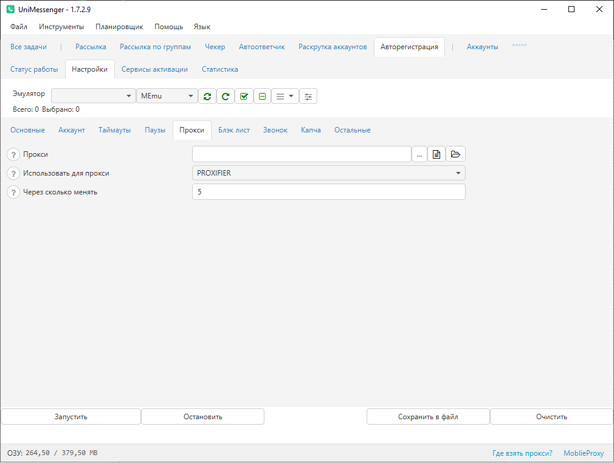Image resolution: width=614 pixels, height=463 pixels.
Task: Open the empty emulator dropdown
Action: click(93, 96)
